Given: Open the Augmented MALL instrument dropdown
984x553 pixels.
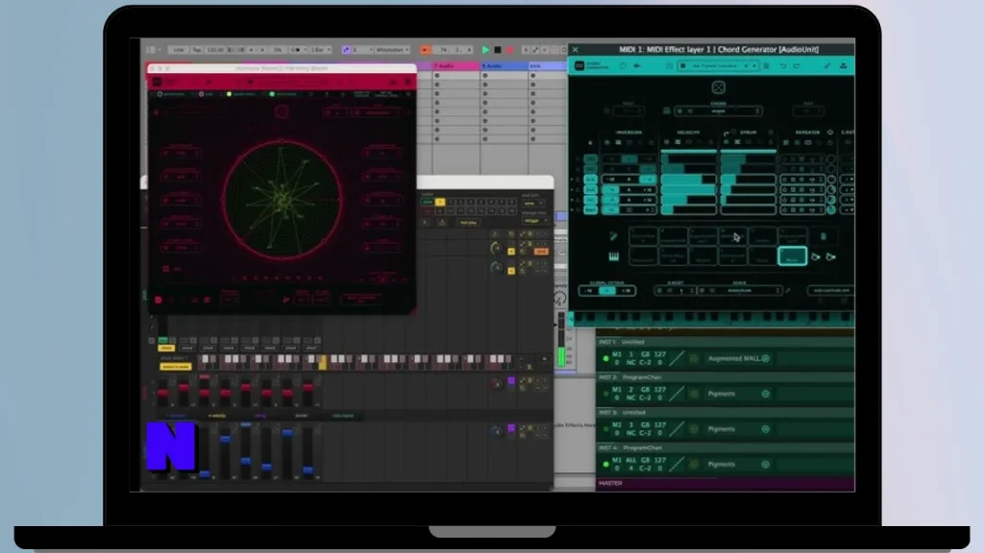Looking at the screenshot, I should 739,359.
